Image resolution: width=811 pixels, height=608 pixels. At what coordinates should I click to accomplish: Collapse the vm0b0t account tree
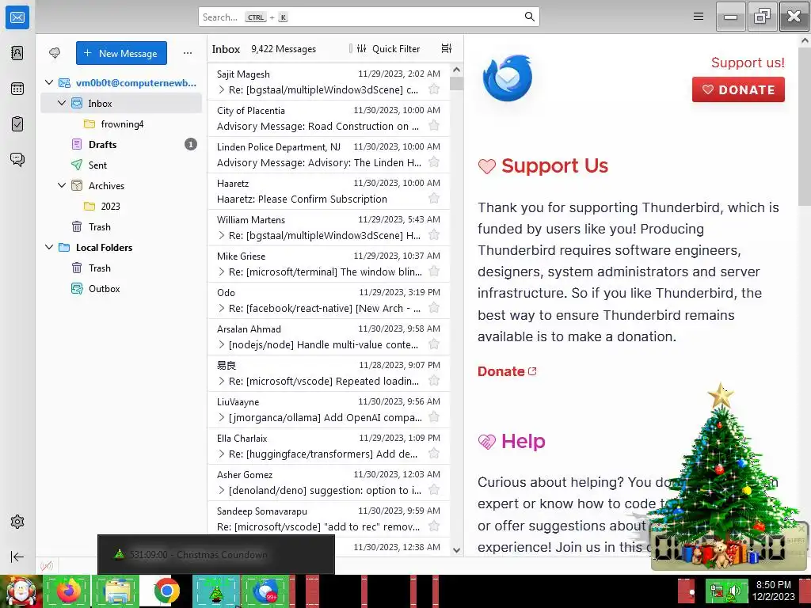tap(49, 82)
